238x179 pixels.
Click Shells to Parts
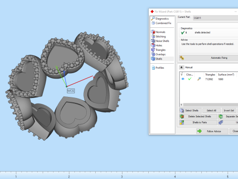pos(198,122)
